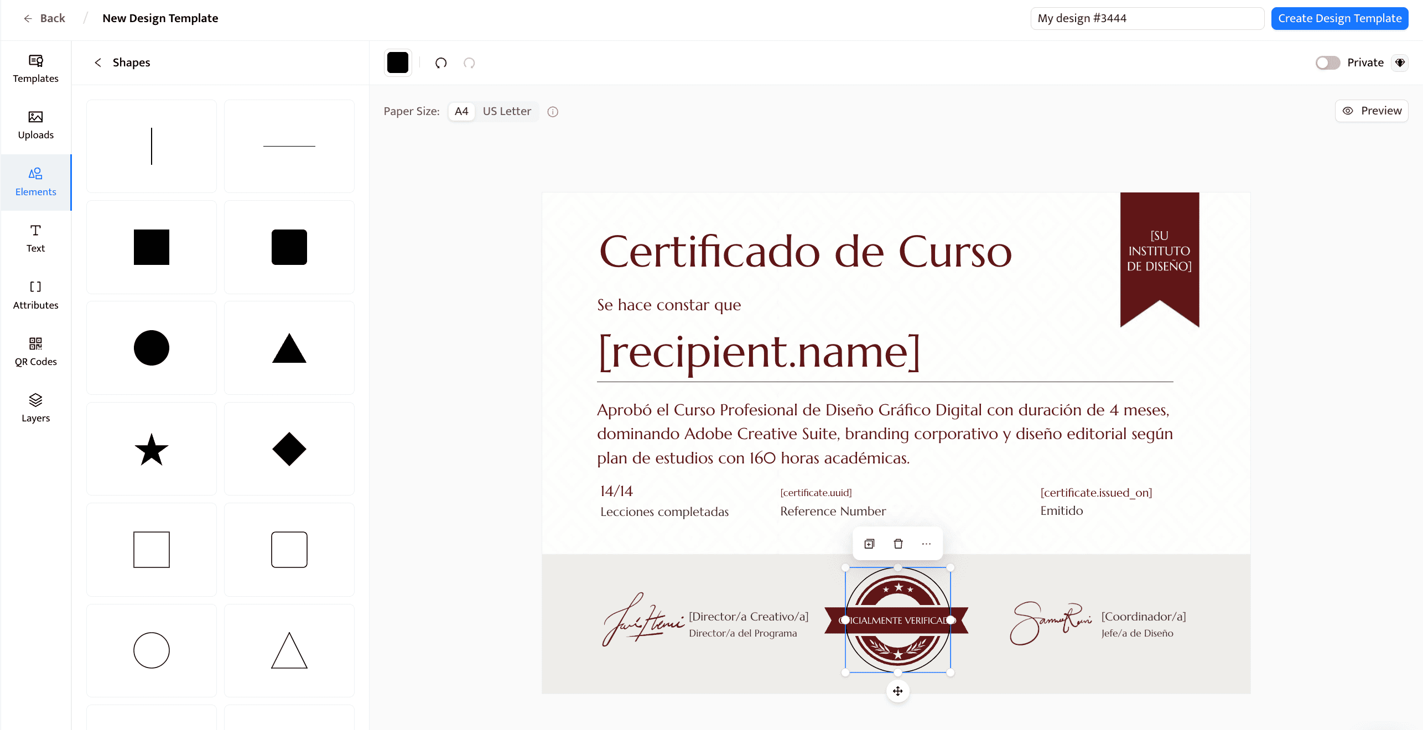Select US Letter paper size
This screenshot has height=730, width=1423.
tap(507, 111)
